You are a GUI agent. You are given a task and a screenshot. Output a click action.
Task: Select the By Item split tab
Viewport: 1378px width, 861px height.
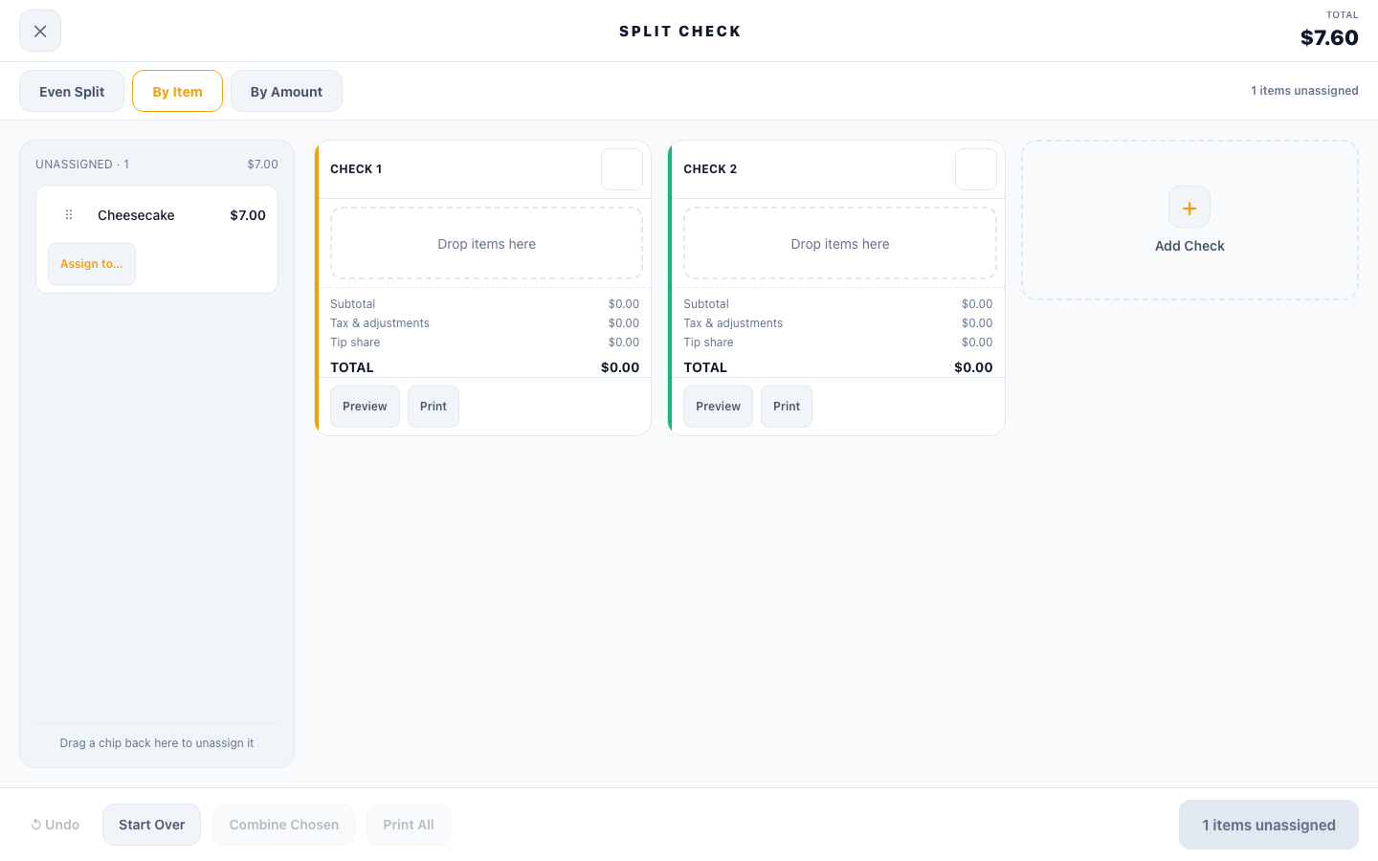pyautogui.click(x=177, y=91)
